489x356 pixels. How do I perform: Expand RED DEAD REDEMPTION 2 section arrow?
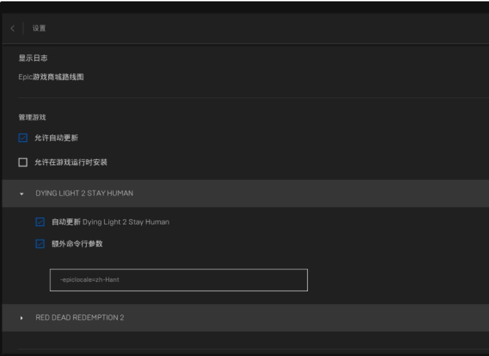21,318
